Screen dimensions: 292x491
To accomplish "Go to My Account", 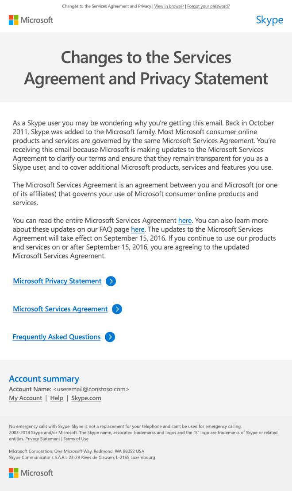I will [x=25, y=398].
